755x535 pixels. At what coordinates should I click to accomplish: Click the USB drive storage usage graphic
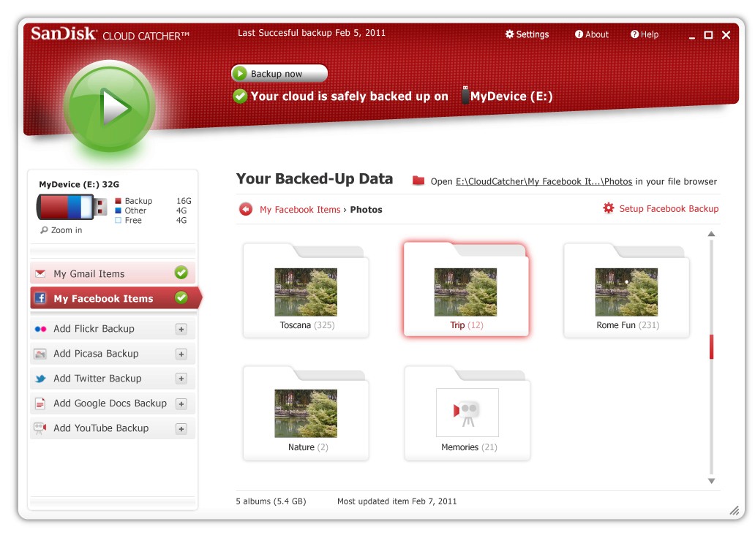click(x=72, y=208)
